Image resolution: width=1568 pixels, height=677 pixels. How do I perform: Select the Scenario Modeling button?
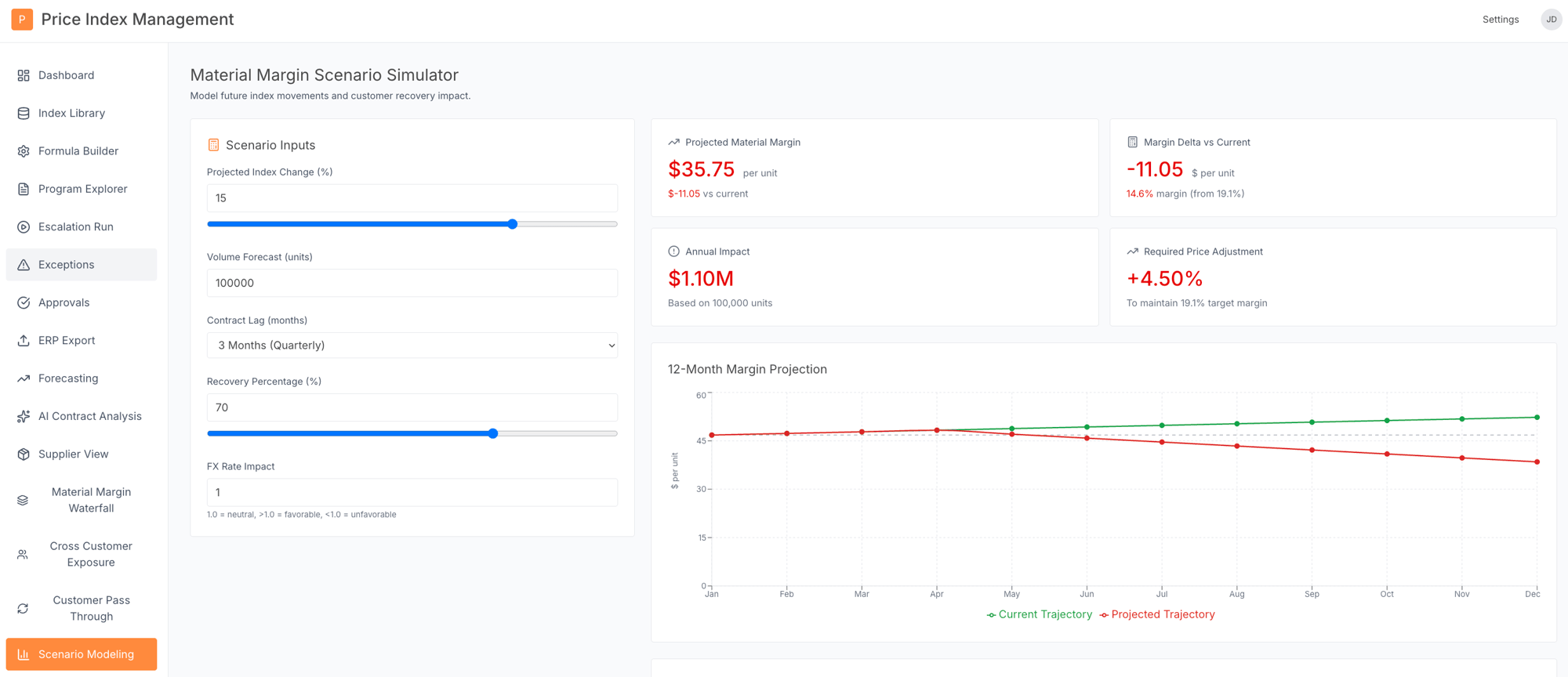82,654
